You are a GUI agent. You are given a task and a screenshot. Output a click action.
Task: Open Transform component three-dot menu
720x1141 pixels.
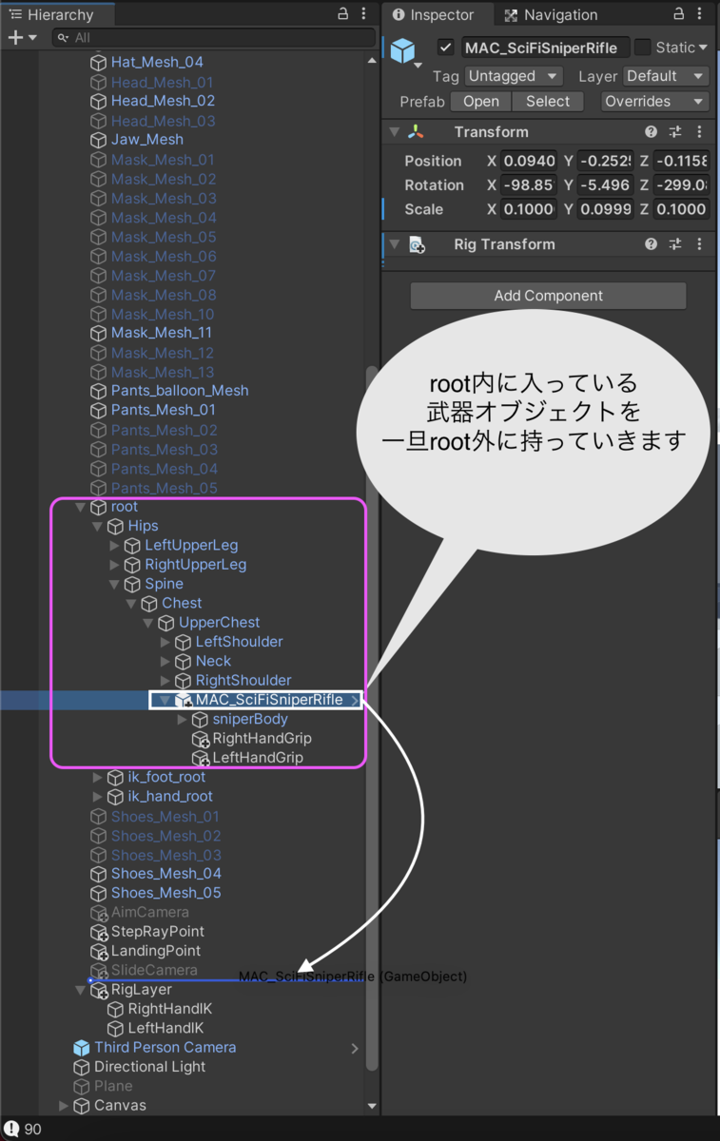699,132
